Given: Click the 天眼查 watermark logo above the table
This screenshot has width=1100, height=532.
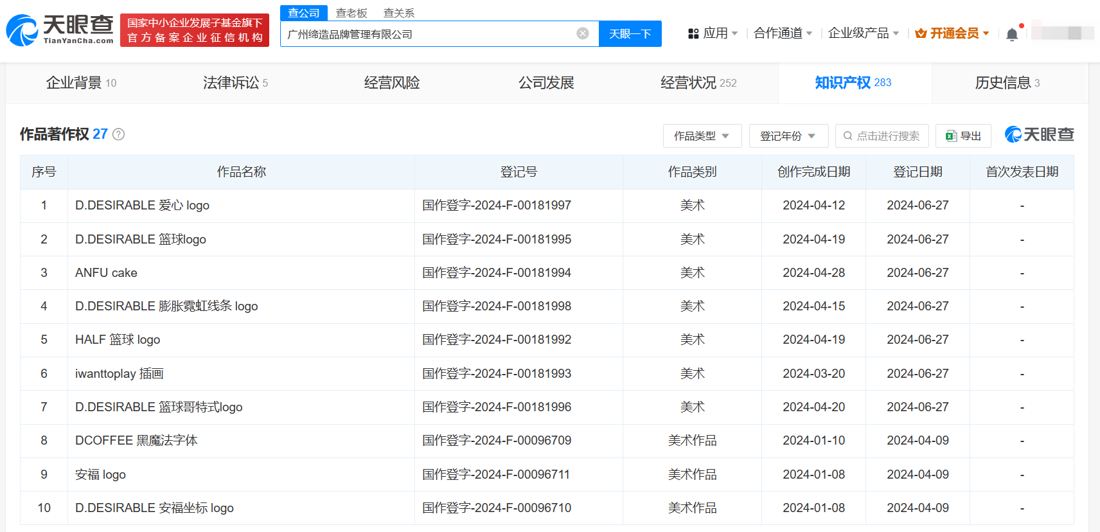Looking at the screenshot, I should pos(1039,134).
